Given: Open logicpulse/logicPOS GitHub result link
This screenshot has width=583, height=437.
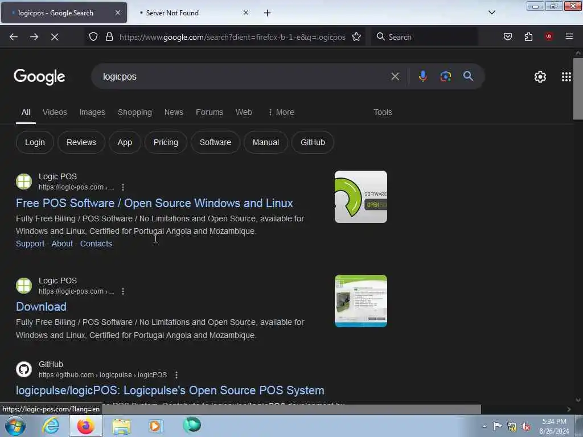Looking at the screenshot, I should tap(170, 390).
